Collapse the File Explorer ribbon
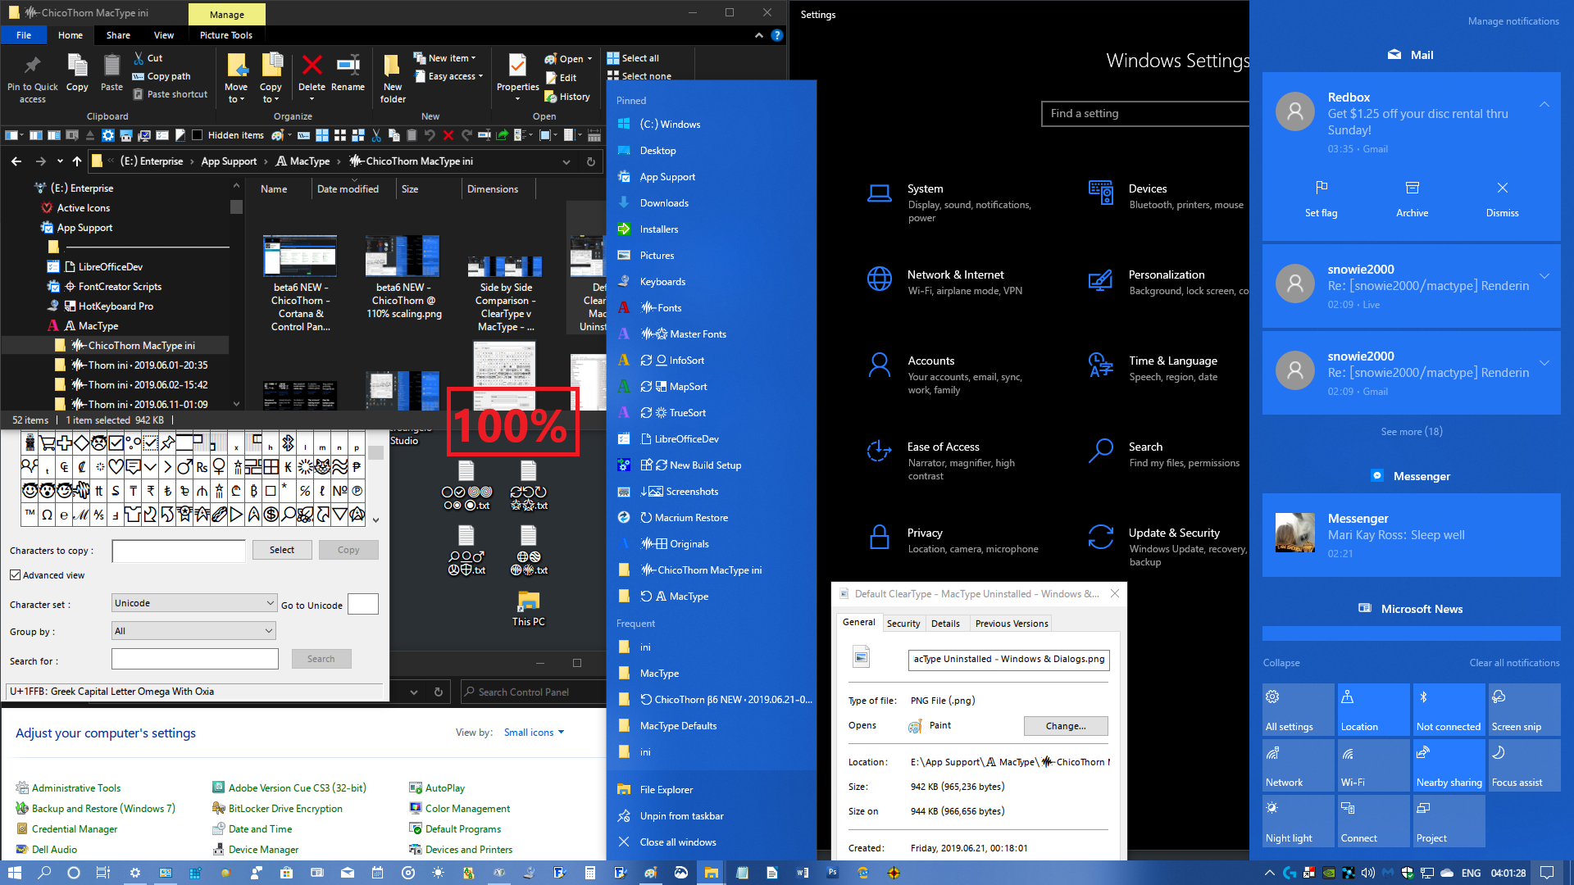Viewport: 1574px width, 885px height. click(x=758, y=35)
